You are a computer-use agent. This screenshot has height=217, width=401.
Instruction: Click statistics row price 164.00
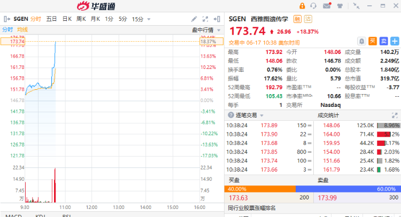pos(331,134)
